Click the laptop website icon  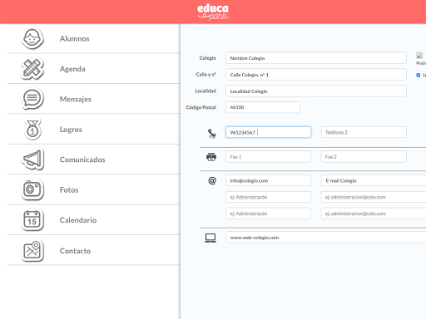click(x=211, y=238)
